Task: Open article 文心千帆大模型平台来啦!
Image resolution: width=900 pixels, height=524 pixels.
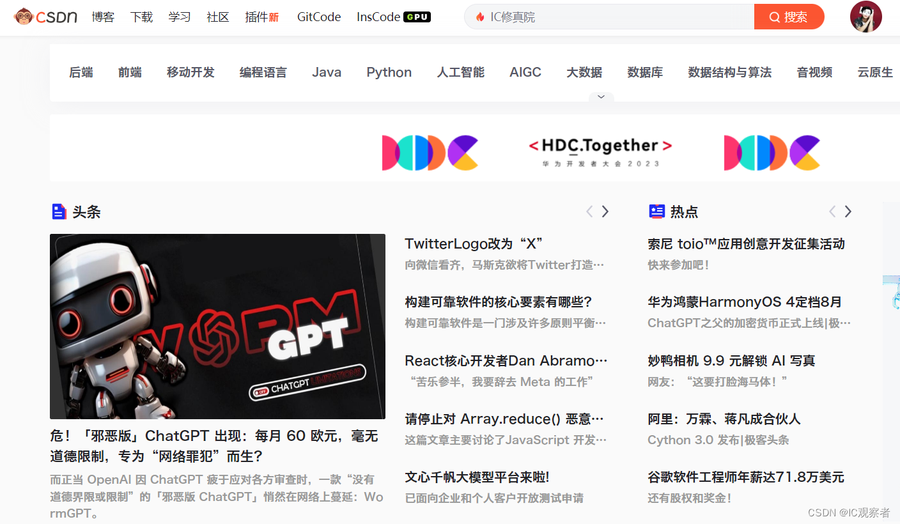Action: click(477, 477)
